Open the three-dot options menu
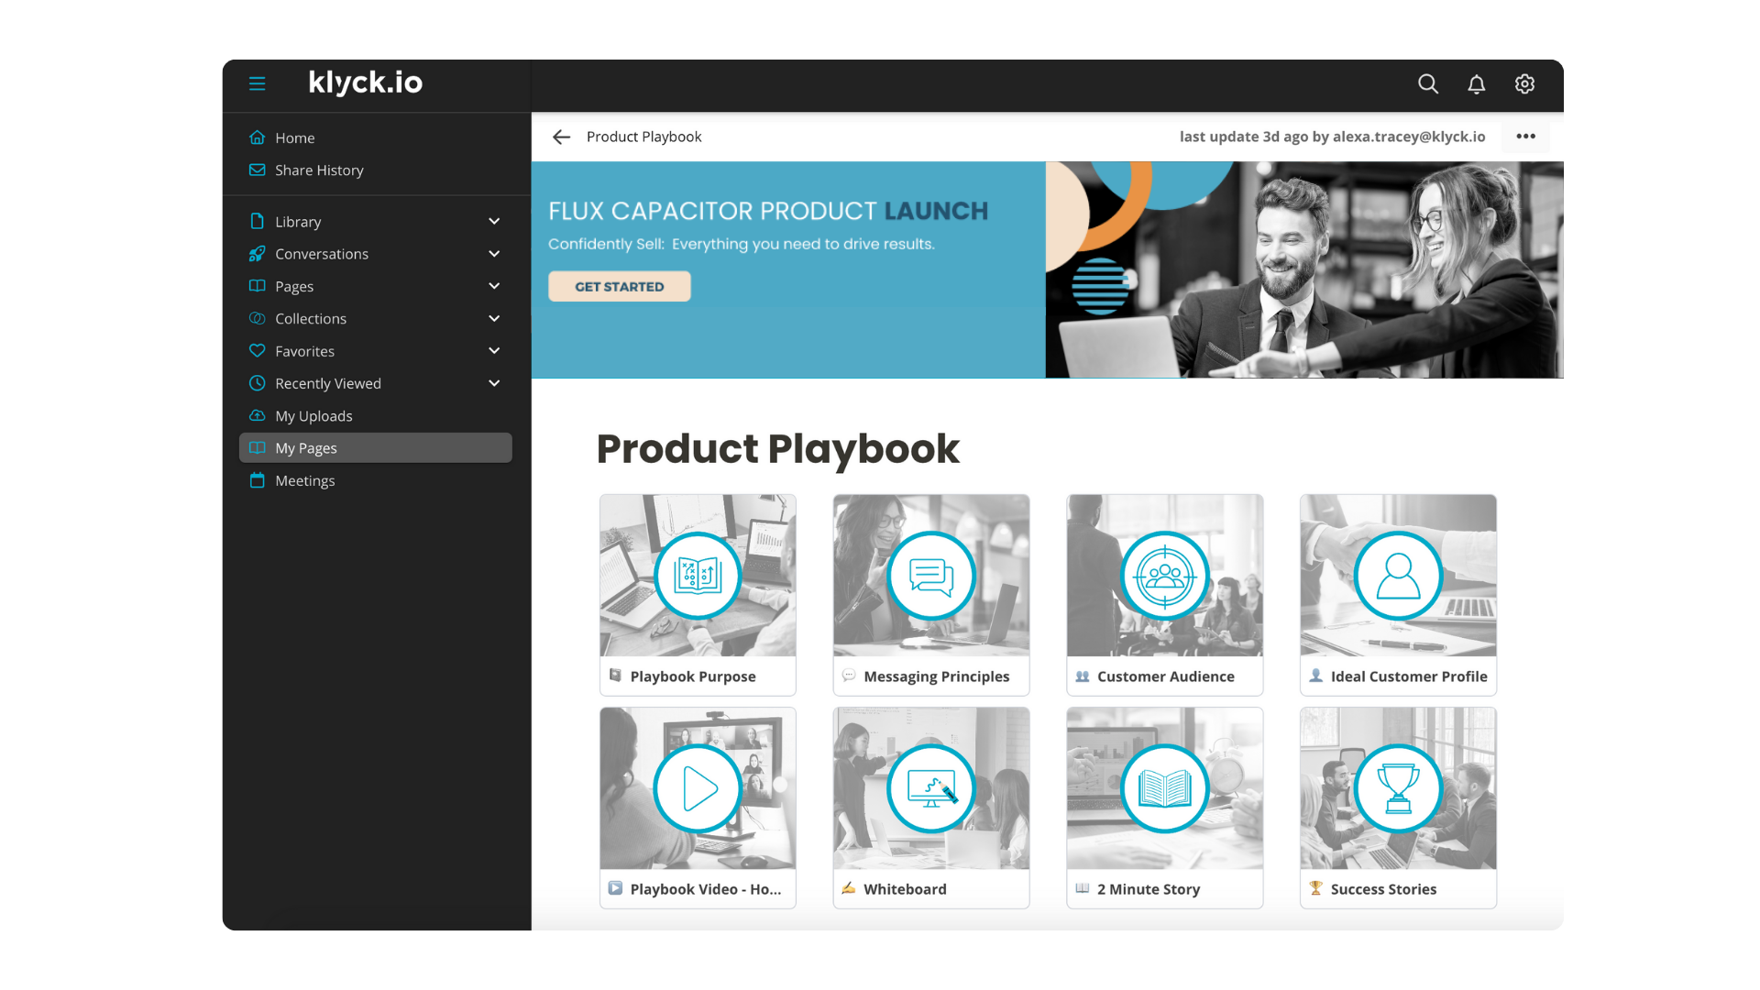The image size is (1760, 990). pos(1525,136)
